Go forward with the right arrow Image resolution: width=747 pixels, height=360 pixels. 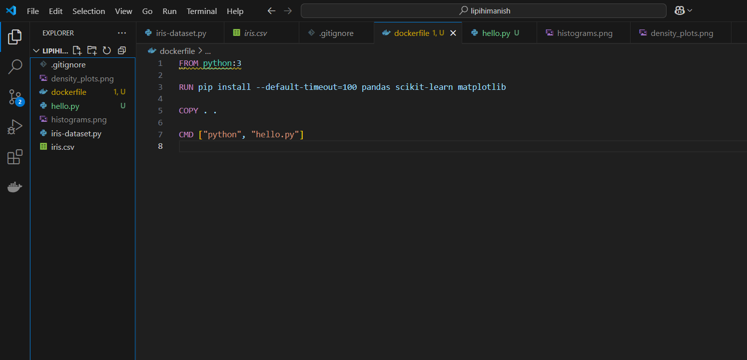pyautogui.click(x=288, y=11)
